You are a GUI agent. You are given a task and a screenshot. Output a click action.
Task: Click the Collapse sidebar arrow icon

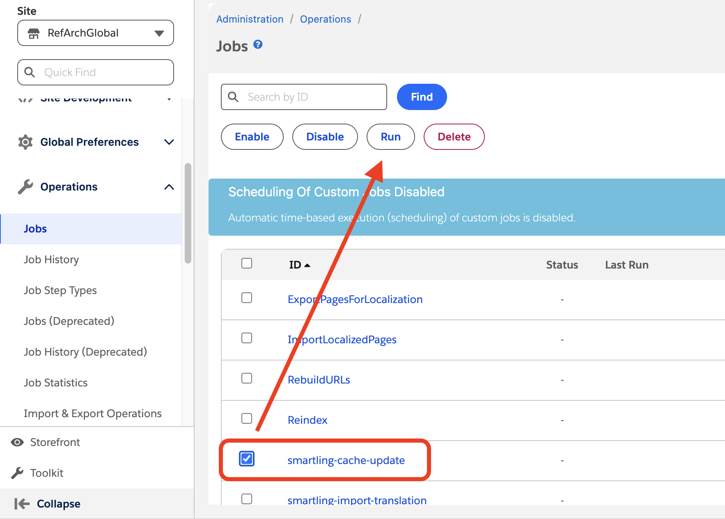[22, 504]
